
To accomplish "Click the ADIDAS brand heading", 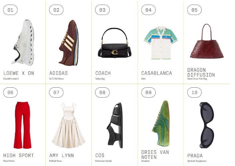I will click(x=58, y=73).
